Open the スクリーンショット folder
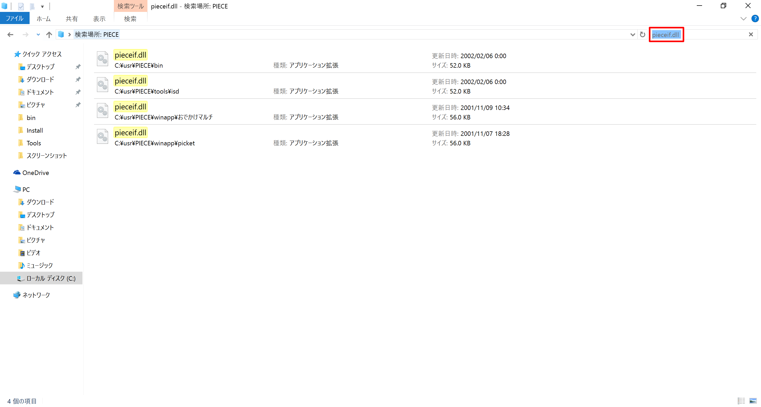Image resolution: width=761 pixels, height=407 pixels. 47,156
